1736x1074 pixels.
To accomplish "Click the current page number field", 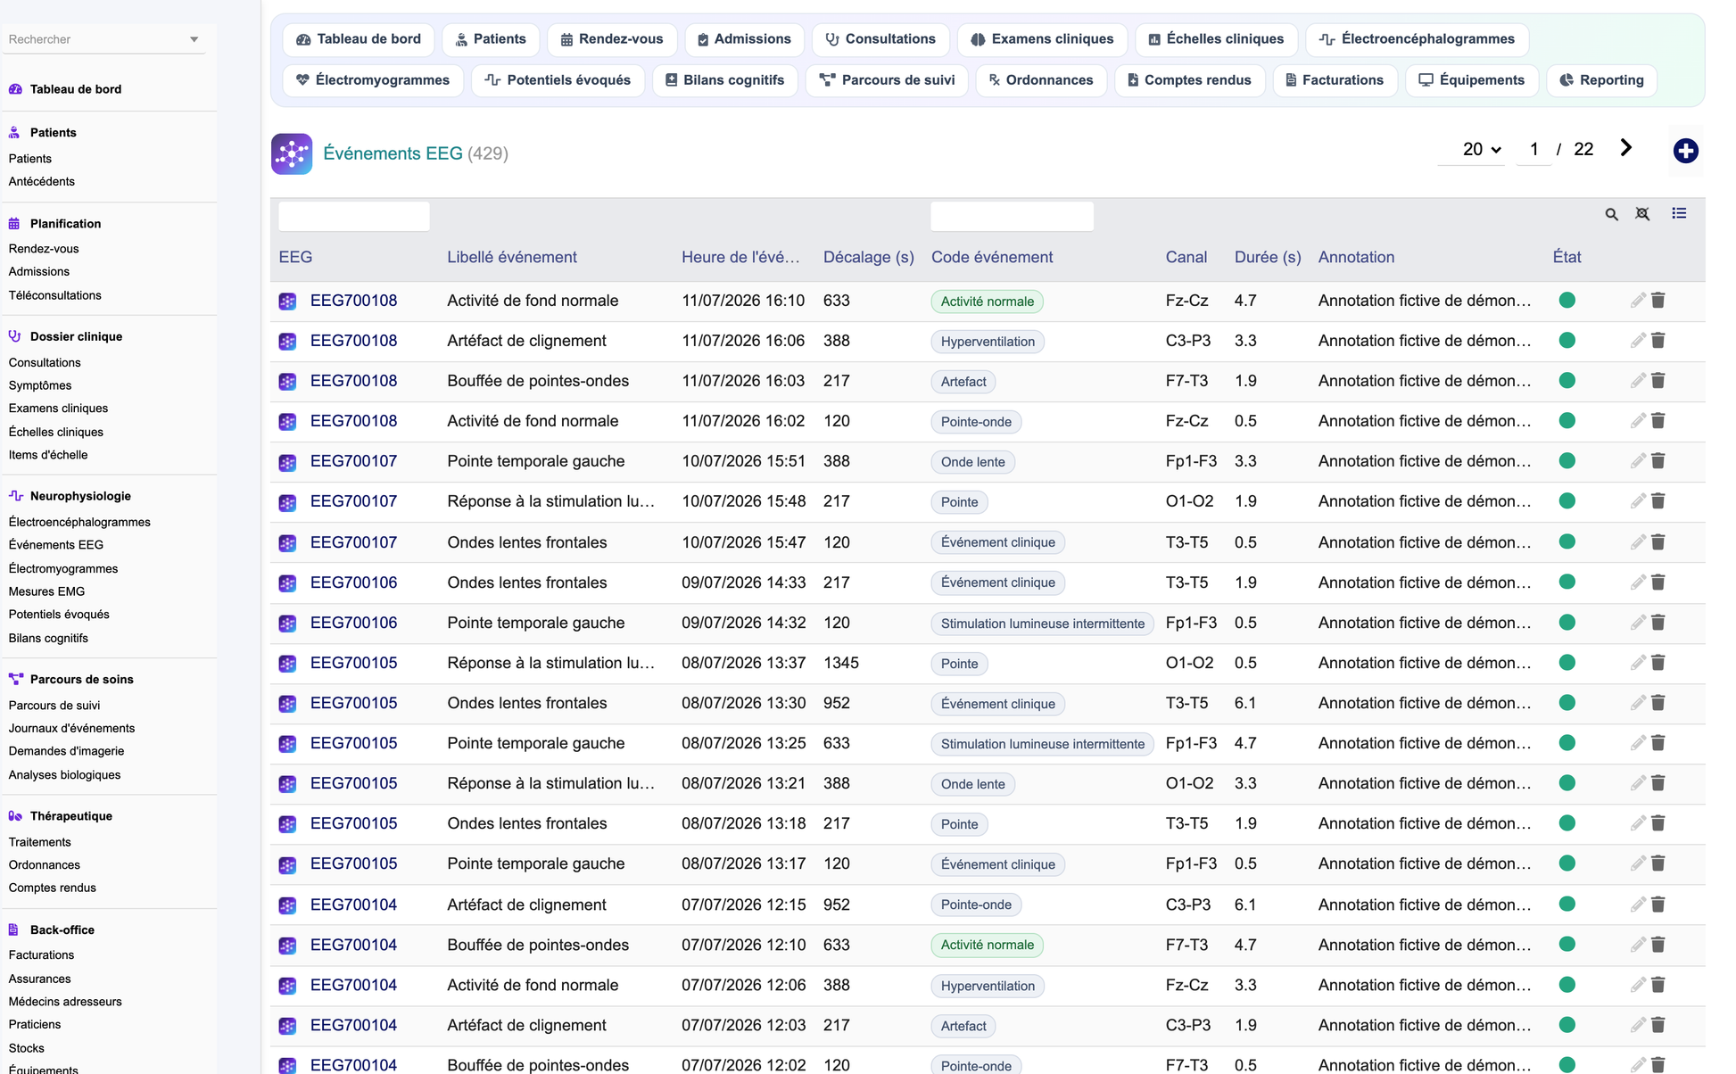I will 1533,150.
